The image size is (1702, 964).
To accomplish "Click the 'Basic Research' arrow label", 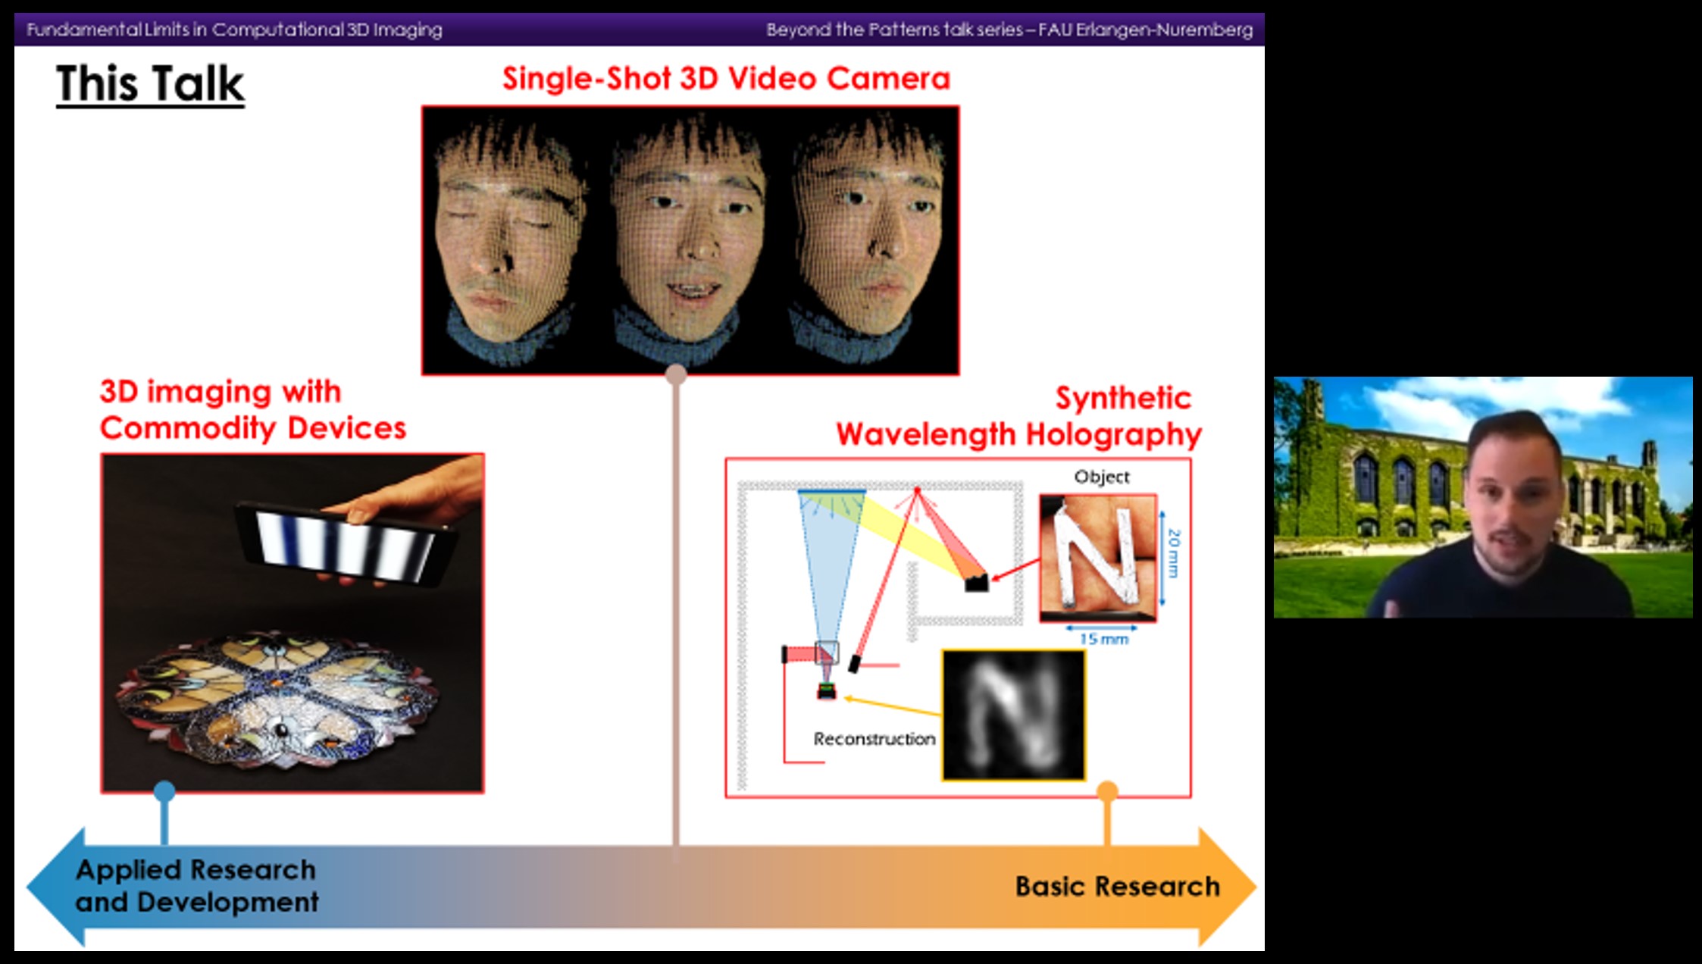I will [x=1118, y=886].
